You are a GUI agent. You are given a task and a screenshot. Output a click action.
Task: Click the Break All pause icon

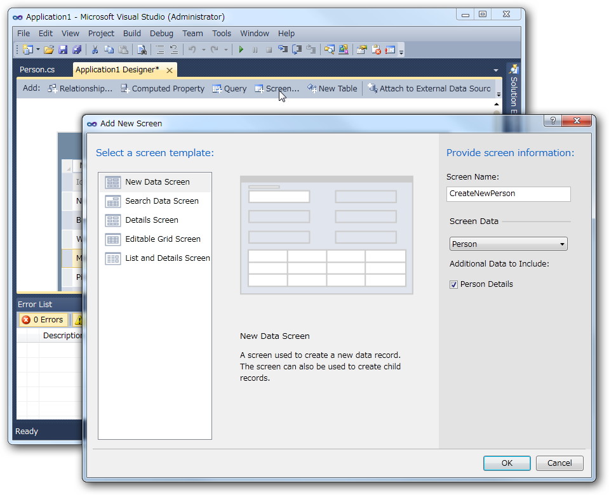(255, 49)
